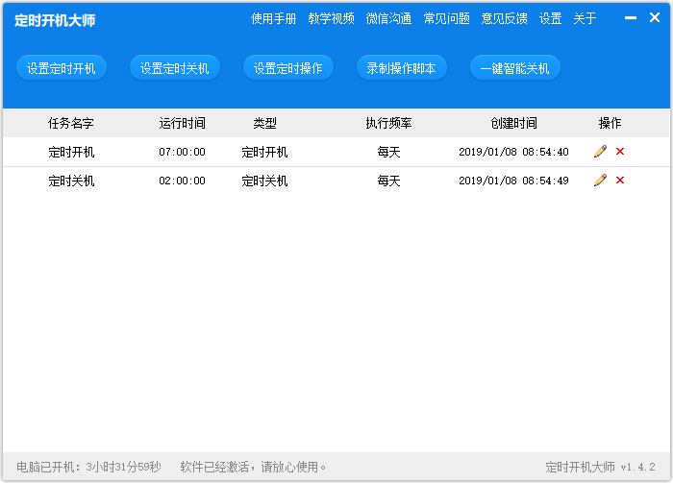Select the version label v1.4.2
The width and height of the screenshot is (673, 483).
pos(637,467)
